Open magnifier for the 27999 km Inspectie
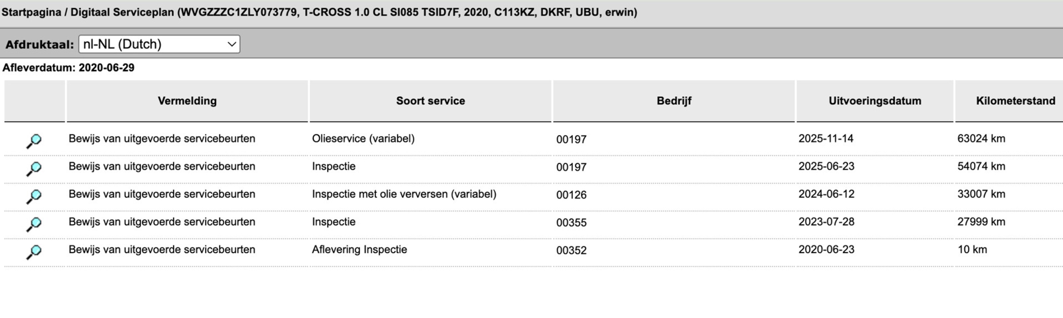This screenshot has height=318, width=1063. point(34,224)
